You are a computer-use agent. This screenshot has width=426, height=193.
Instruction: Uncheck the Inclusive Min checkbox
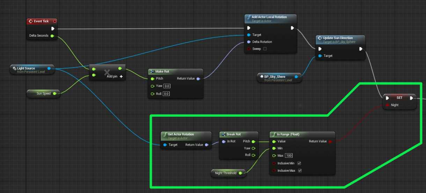(299, 163)
